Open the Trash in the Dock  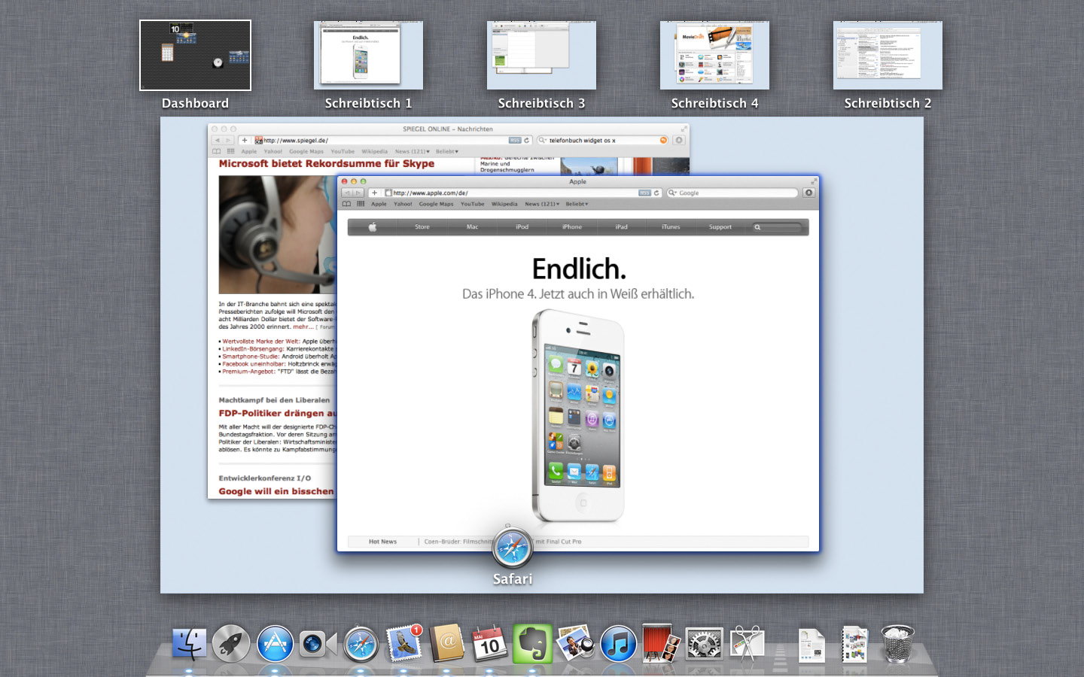pos(898,644)
